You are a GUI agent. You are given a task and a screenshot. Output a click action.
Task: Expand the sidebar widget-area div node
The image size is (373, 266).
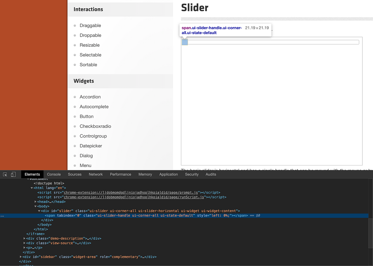click(21, 257)
